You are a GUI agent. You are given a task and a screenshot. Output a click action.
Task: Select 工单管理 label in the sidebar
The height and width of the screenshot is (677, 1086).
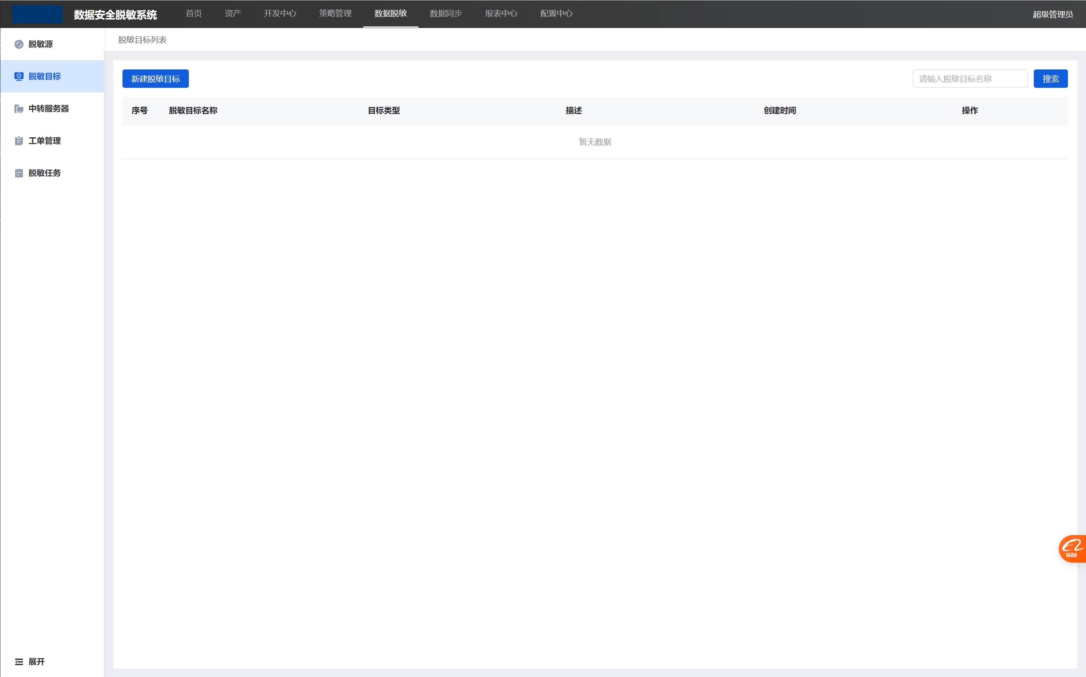click(x=45, y=141)
